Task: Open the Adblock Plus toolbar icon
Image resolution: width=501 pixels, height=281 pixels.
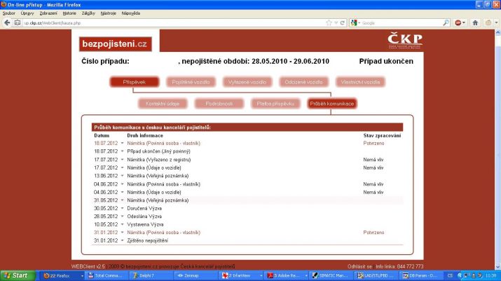Action: tap(458, 22)
